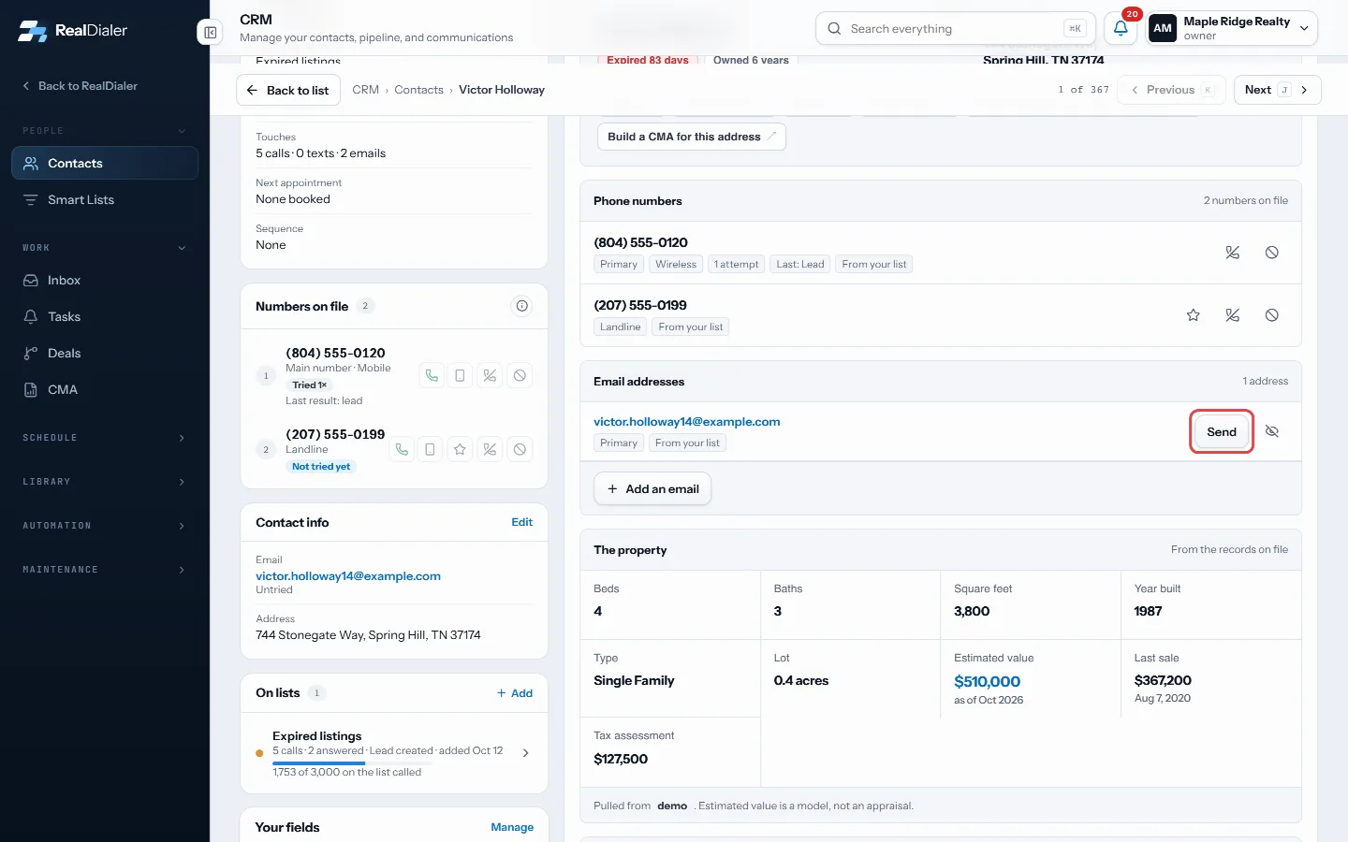
Task: Click 'Wireless' tag on (804) 555-0120
Action: (x=676, y=265)
